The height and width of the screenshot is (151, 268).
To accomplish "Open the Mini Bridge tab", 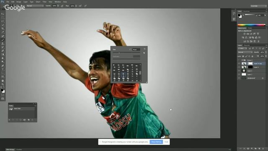I will (10, 149).
